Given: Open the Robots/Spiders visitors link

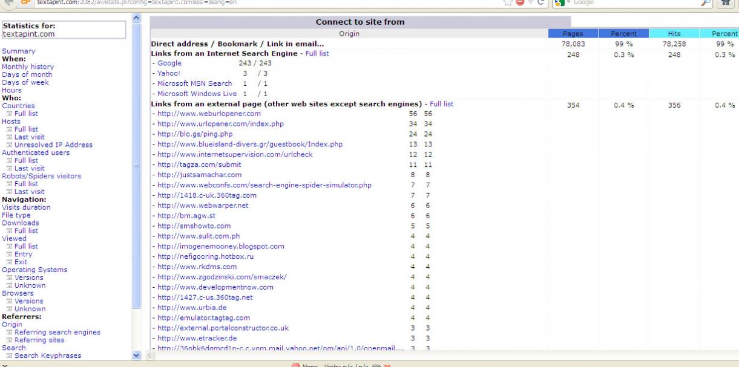Looking at the screenshot, I should 42,177.
